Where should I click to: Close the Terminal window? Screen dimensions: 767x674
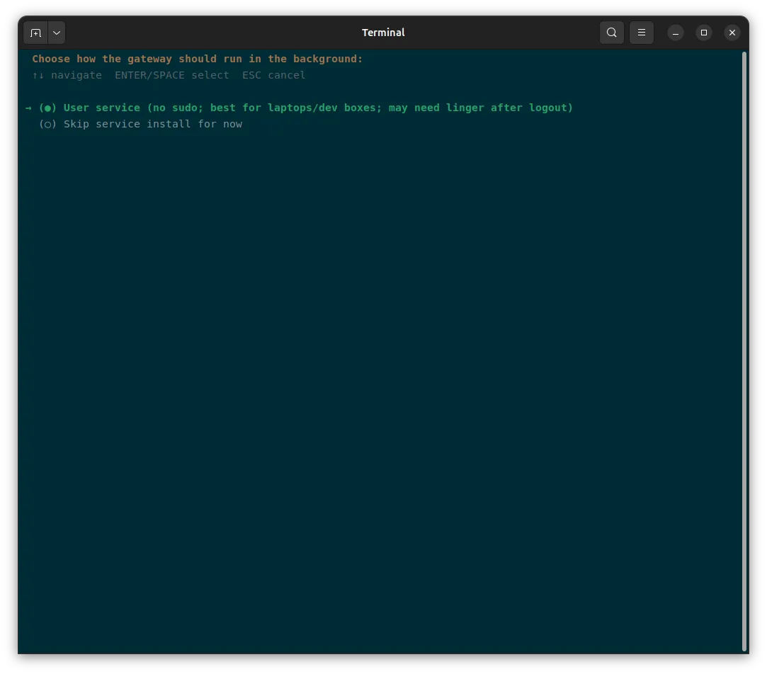click(732, 33)
